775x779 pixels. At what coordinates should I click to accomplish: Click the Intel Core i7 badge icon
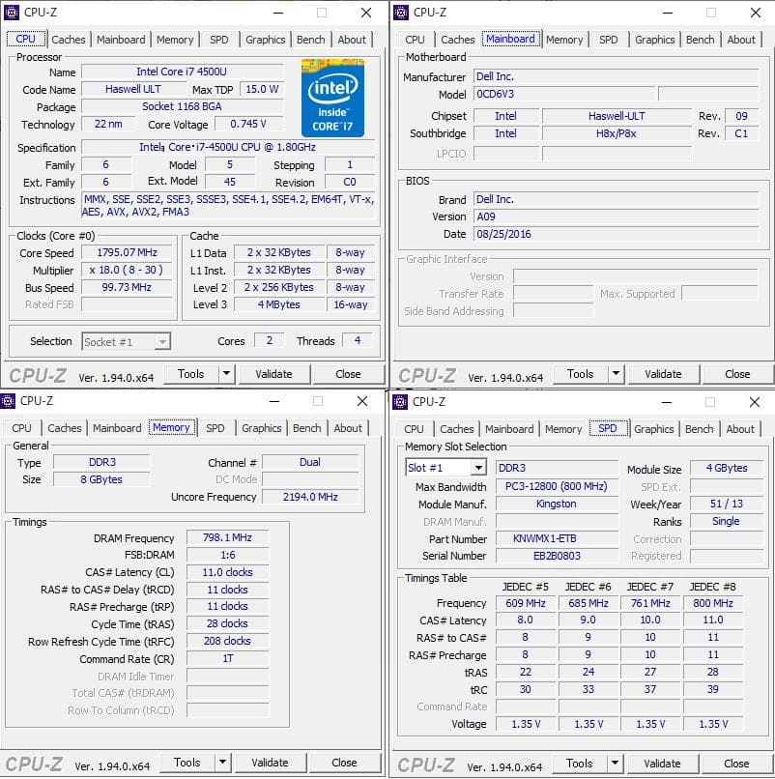click(332, 98)
